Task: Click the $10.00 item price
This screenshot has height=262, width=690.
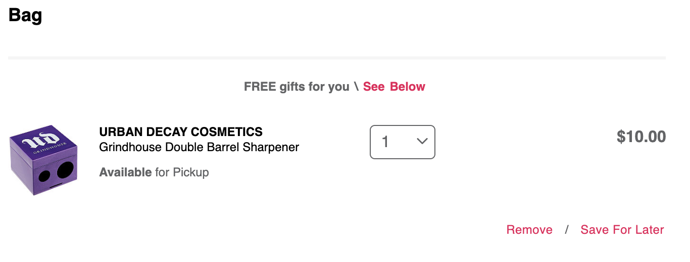Action: point(641,137)
